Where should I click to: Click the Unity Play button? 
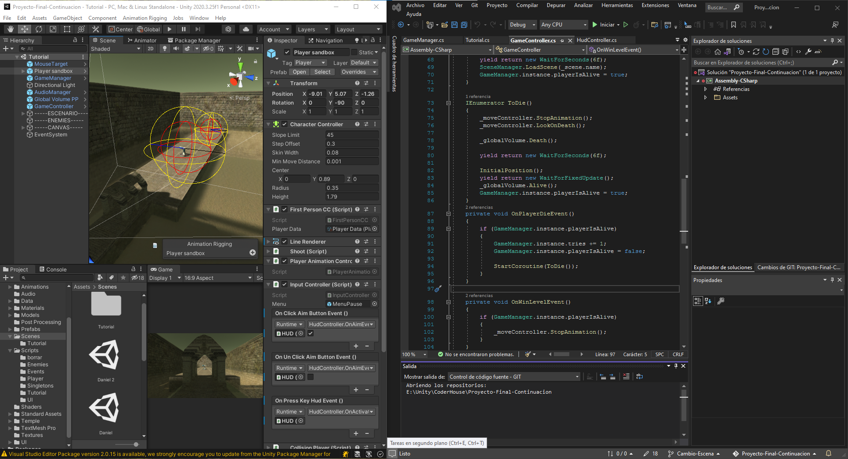coord(170,29)
